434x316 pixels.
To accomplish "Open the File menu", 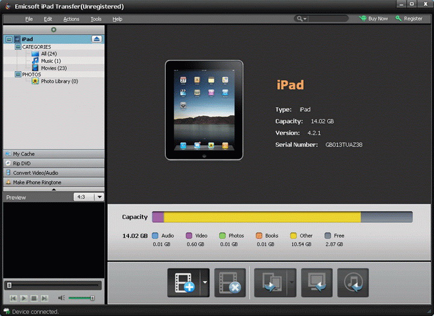I will pyautogui.click(x=29, y=19).
